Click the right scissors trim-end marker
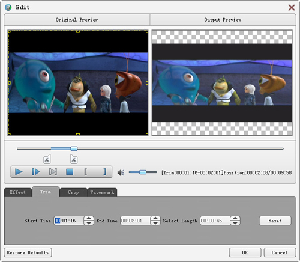The height and width of the screenshot is (262, 300). tap(74, 159)
